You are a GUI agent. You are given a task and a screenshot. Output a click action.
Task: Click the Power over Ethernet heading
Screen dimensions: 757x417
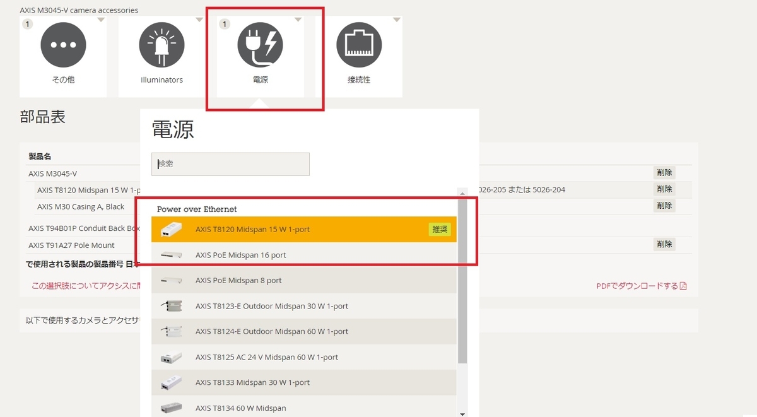point(197,209)
